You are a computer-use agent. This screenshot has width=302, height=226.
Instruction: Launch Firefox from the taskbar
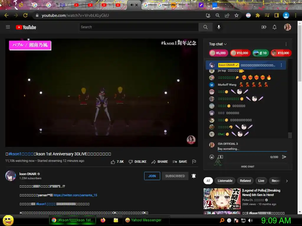103,220
